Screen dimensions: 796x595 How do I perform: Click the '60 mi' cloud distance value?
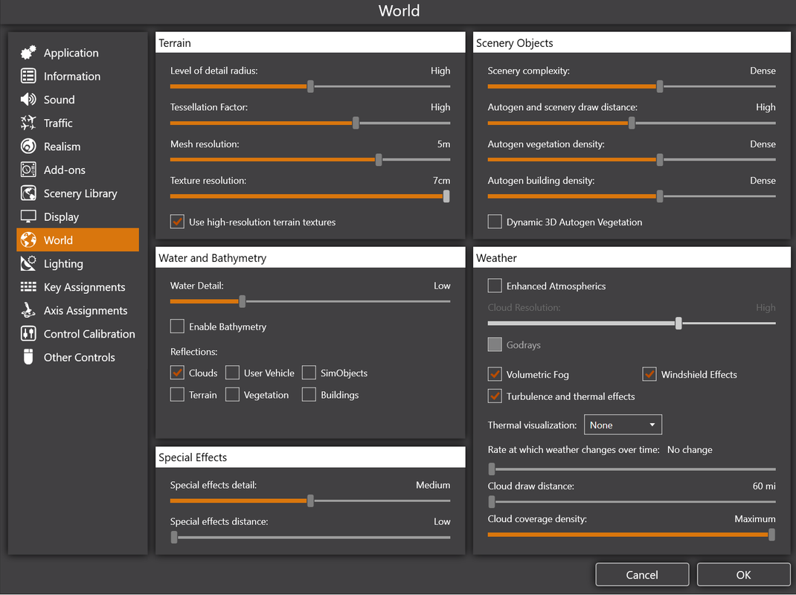[x=764, y=486]
